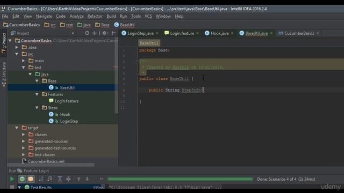This screenshot has height=193, width=344.
Task: Open the Help menu
Action: point(179,16)
